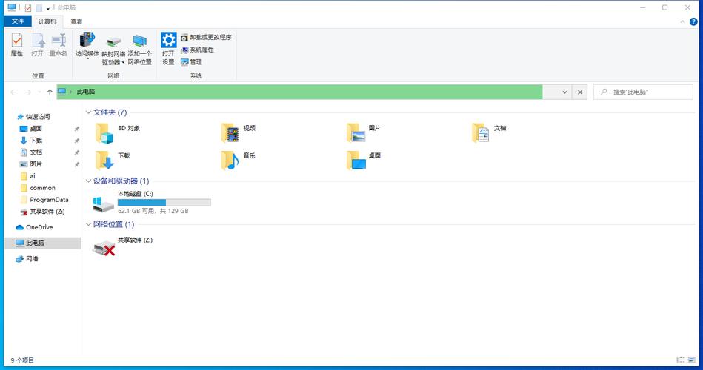Collapse the 文件夹 (7) group
Screen dimensions: 703x370
(88, 112)
